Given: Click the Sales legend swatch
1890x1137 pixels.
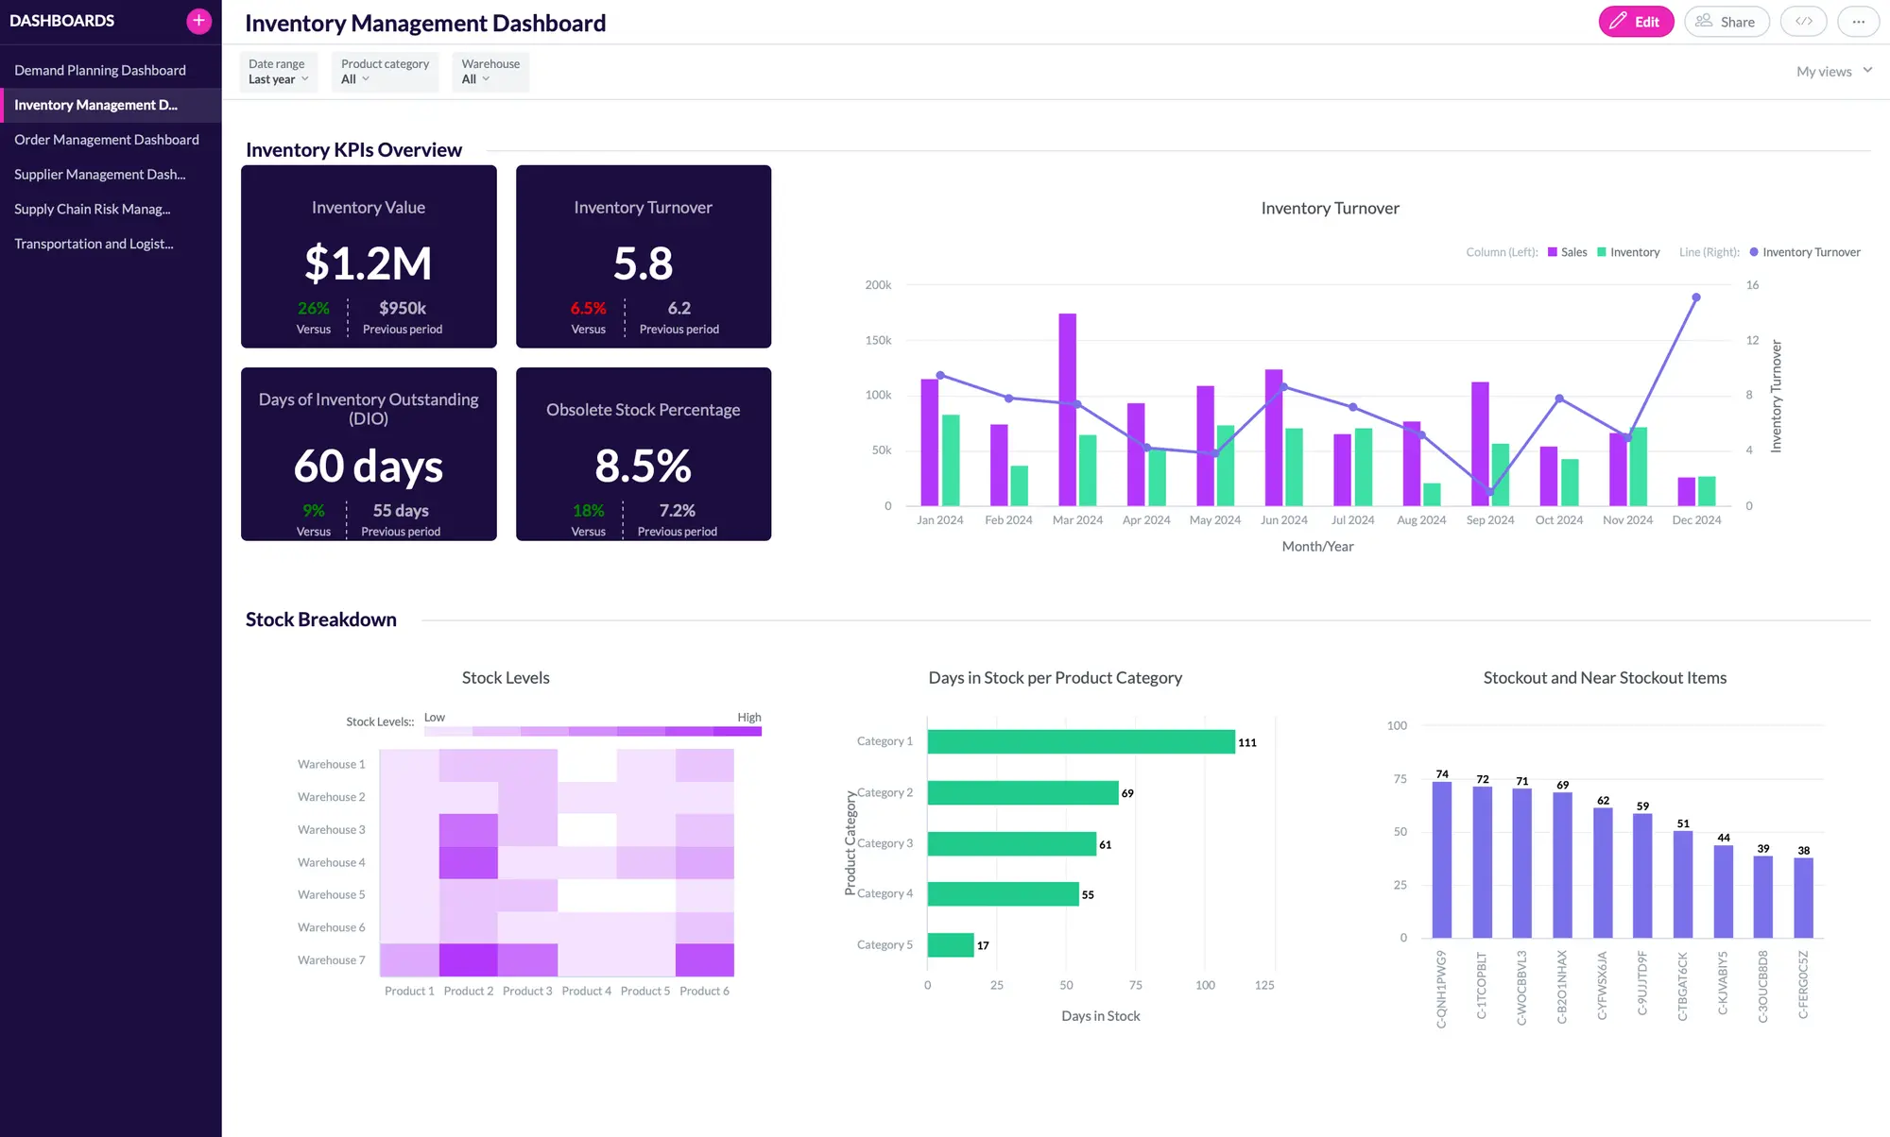Looking at the screenshot, I should tap(1551, 252).
